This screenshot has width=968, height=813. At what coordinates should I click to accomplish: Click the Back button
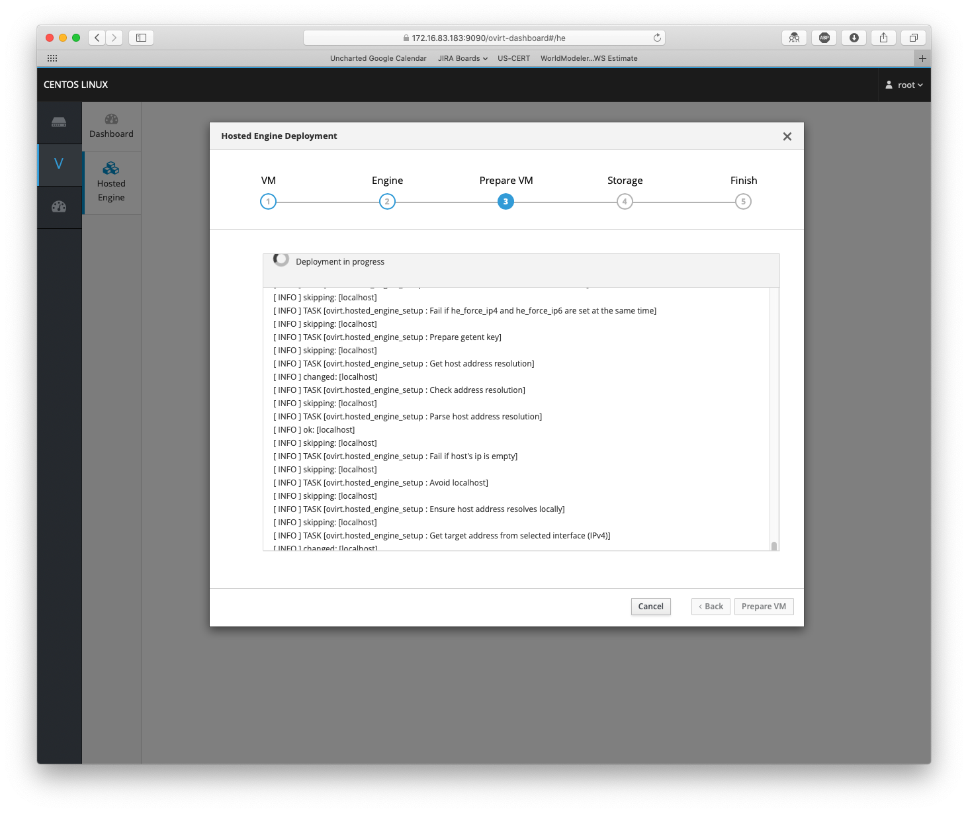coord(711,607)
